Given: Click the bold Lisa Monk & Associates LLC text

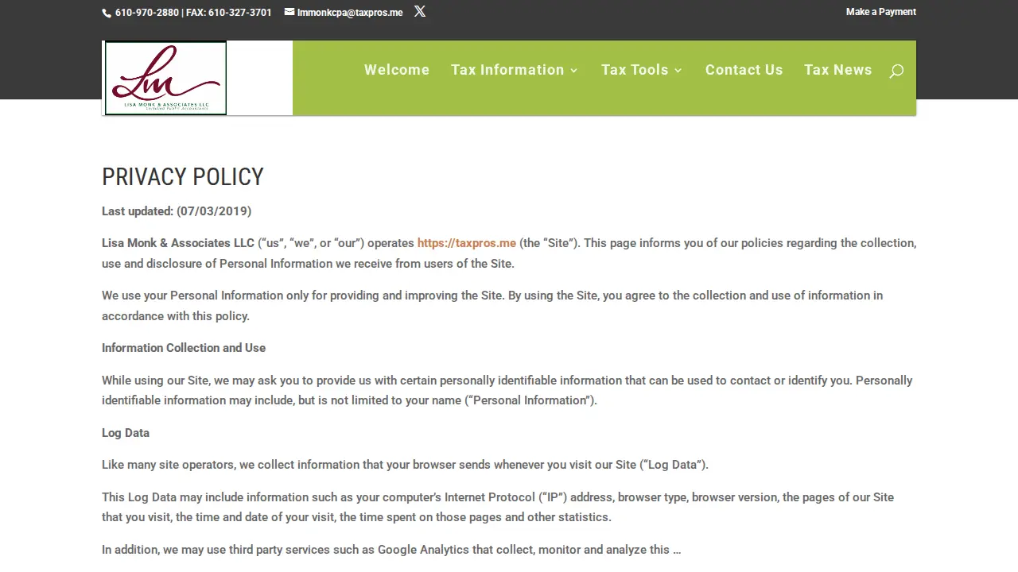Looking at the screenshot, I should (x=178, y=243).
